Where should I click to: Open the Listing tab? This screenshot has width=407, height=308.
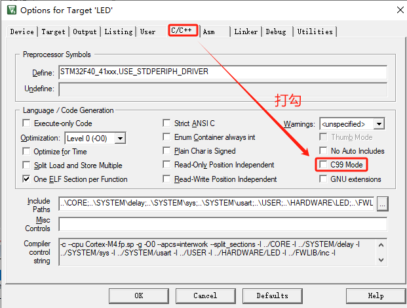click(x=119, y=32)
